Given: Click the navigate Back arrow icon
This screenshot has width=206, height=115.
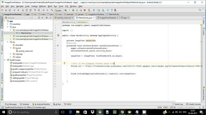Looking at the screenshot, I should [x=43, y=10].
